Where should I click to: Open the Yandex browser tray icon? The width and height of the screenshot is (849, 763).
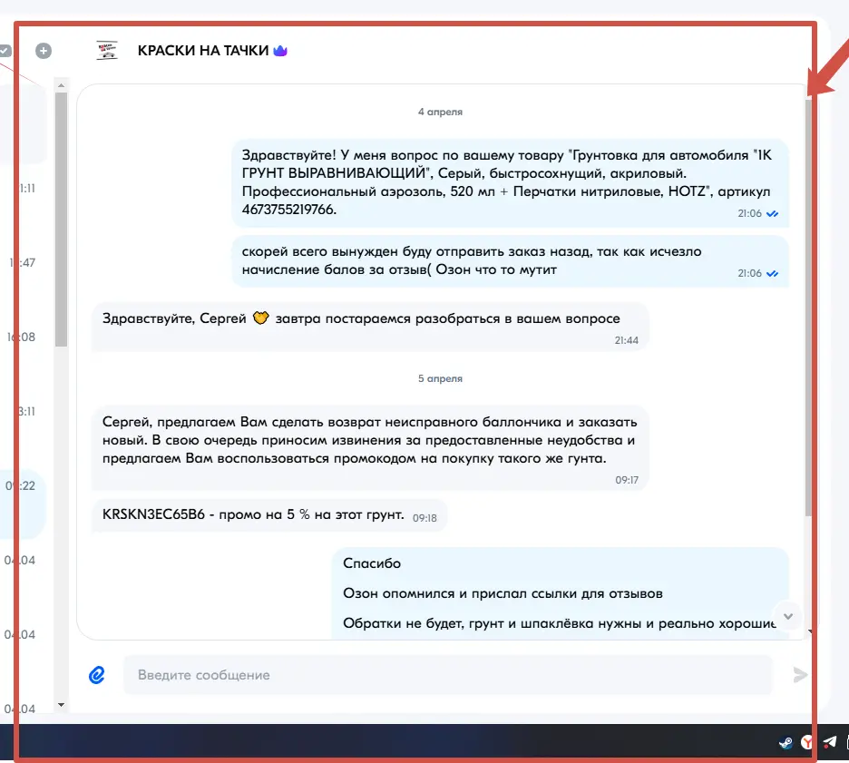click(806, 742)
